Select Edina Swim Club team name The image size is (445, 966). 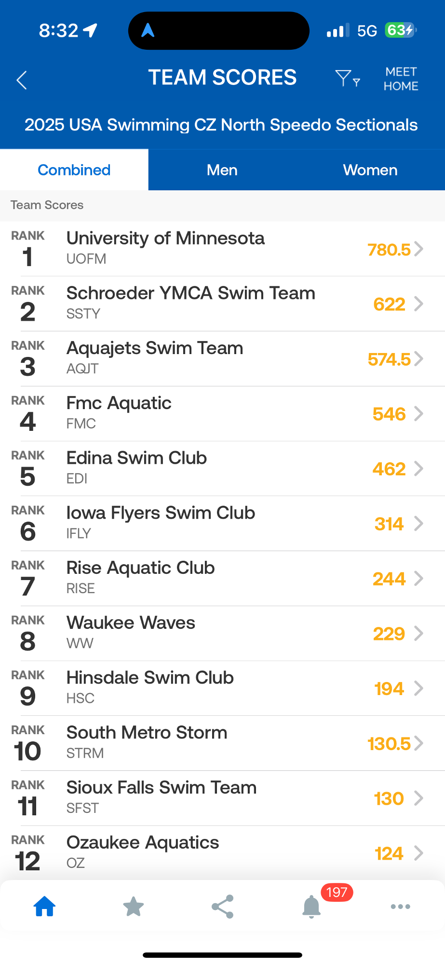[136, 458]
